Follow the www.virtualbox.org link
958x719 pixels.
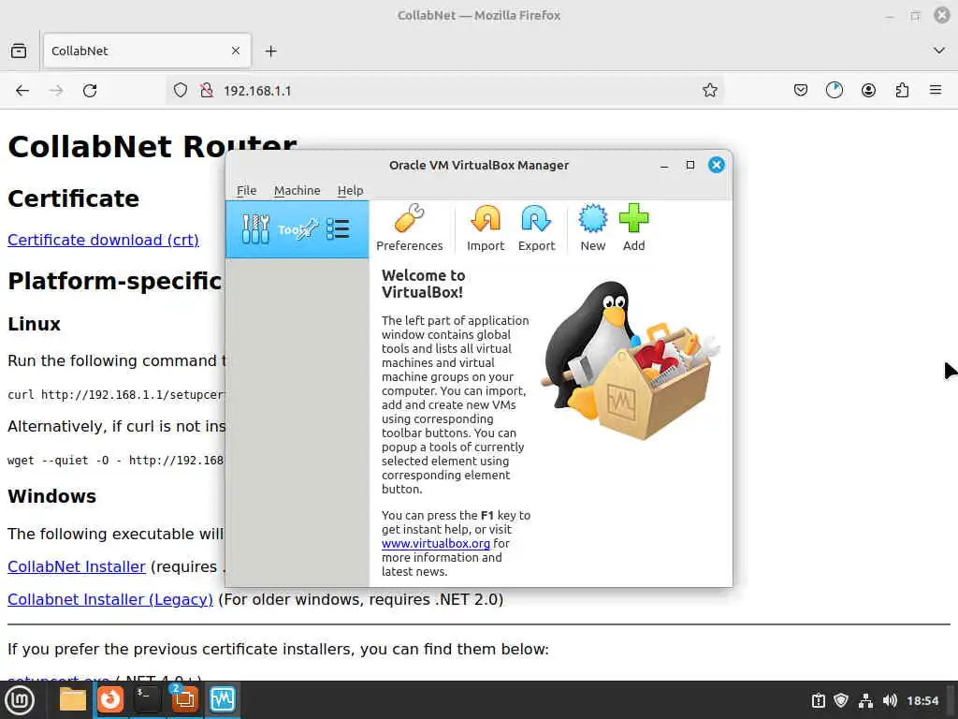tap(436, 543)
